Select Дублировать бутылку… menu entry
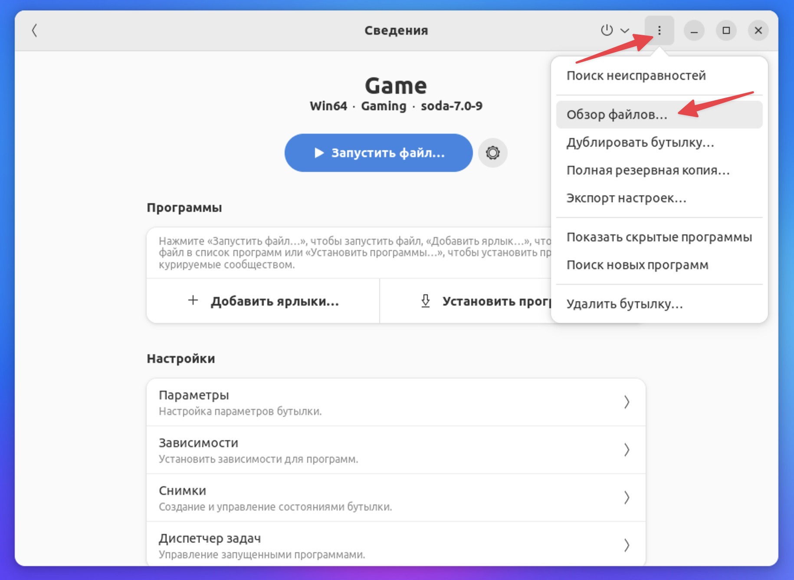794x580 pixels. 659,142
